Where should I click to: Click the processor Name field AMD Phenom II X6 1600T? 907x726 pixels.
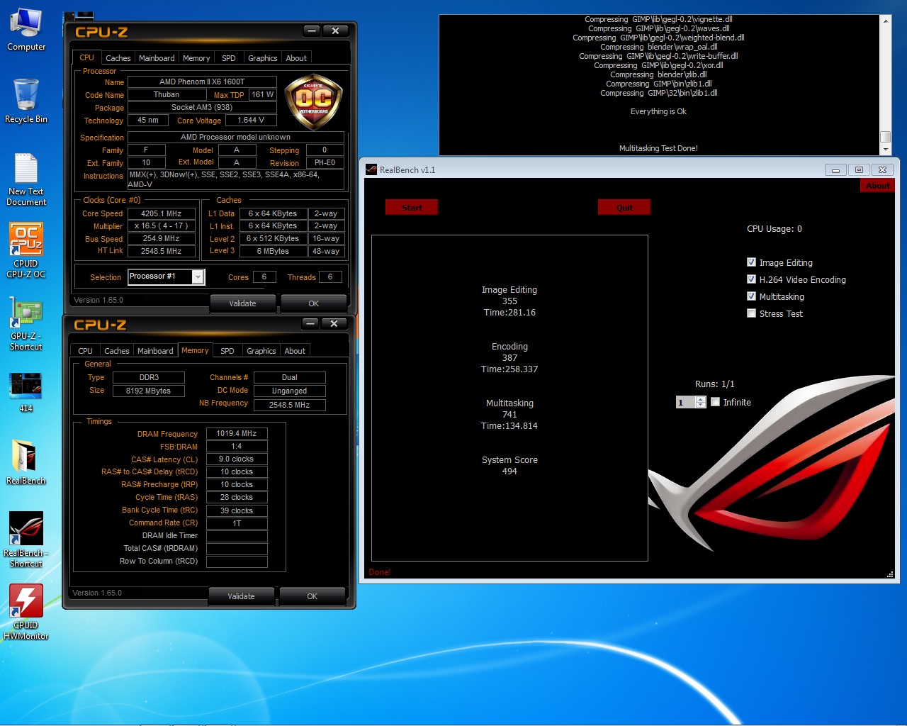coord(202,82)
